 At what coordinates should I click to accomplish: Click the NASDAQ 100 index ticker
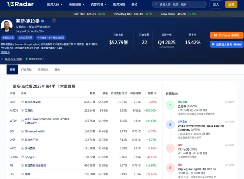[x=133, y=14]
